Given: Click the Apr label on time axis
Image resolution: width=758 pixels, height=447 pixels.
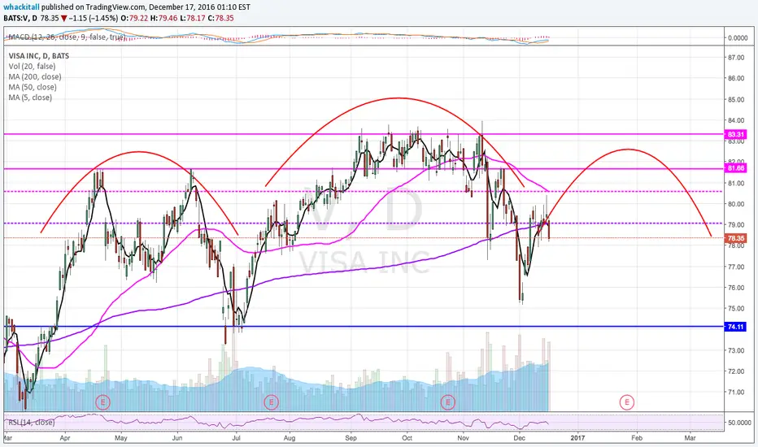Looking at the screenshot, I should coord(65,438).
